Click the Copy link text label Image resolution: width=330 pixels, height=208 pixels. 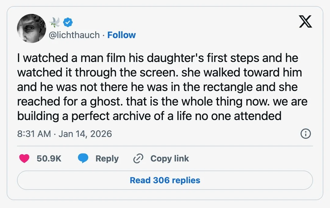click(170, 158)
